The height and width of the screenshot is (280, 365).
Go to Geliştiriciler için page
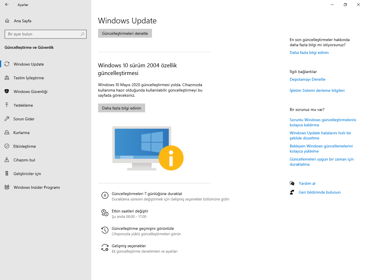coord(46,174)
